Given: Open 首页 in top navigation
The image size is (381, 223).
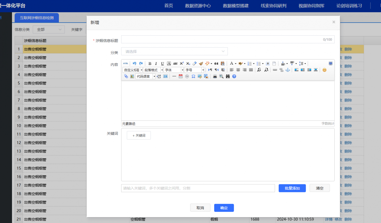Looking at the screenshot, I should pos(169,6).
